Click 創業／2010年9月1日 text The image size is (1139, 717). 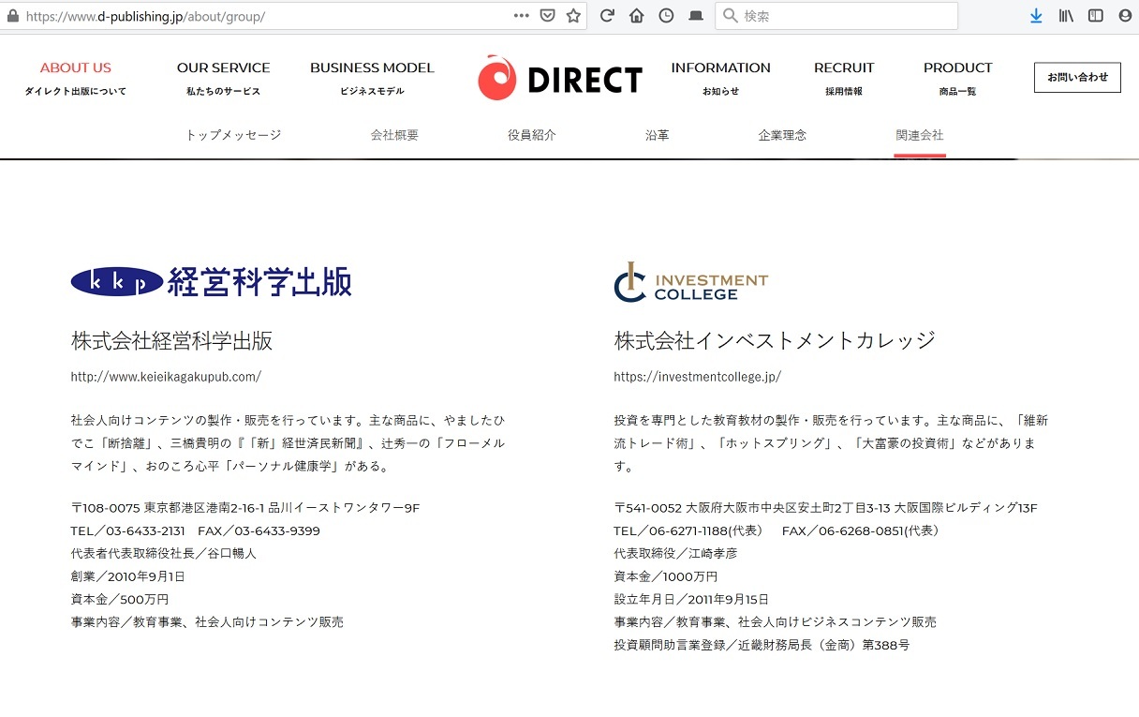pos(127,576)
